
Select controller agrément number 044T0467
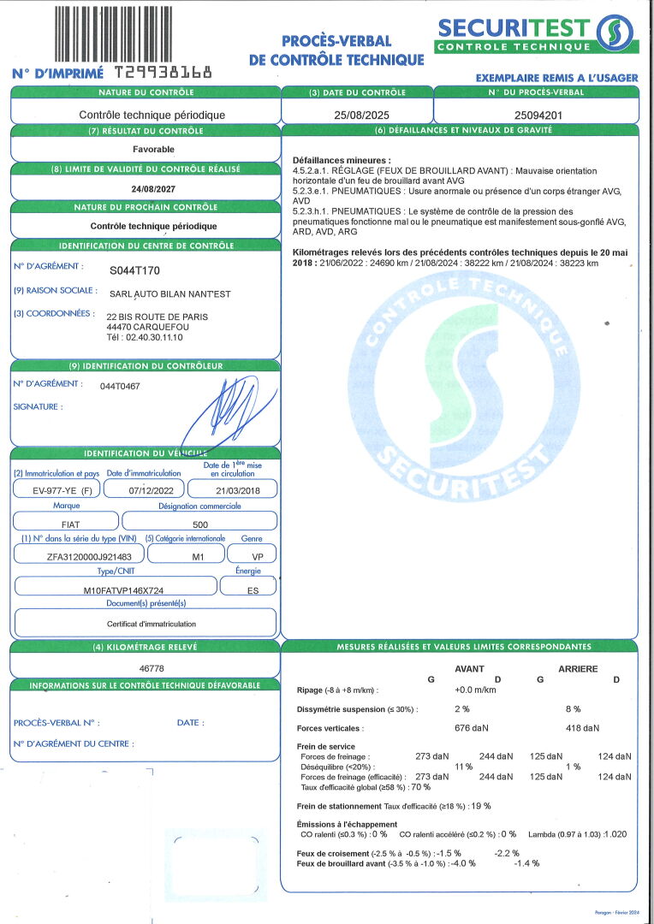click(x=121, y=386)
